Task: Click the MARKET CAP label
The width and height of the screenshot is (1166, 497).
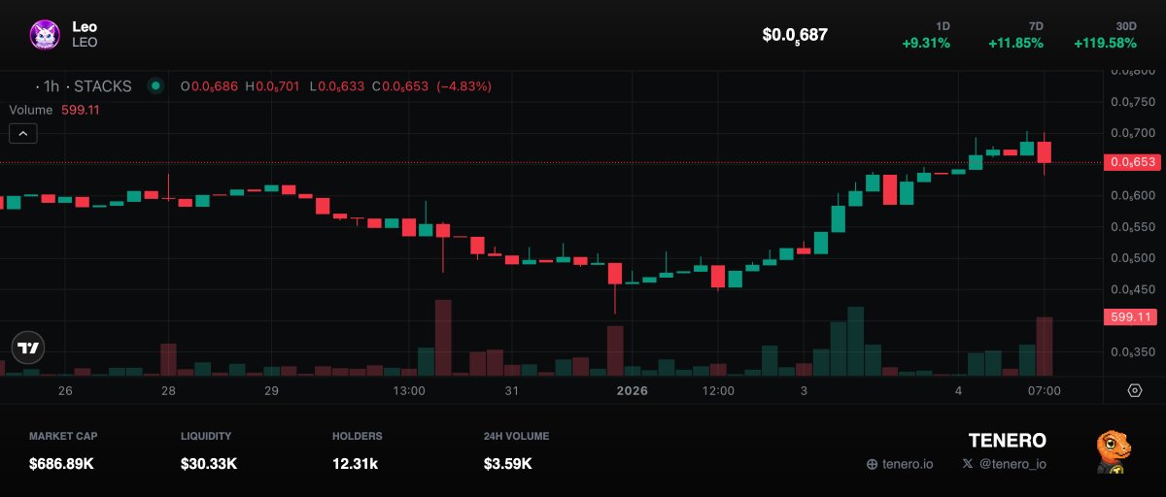Action: (63, 436)
